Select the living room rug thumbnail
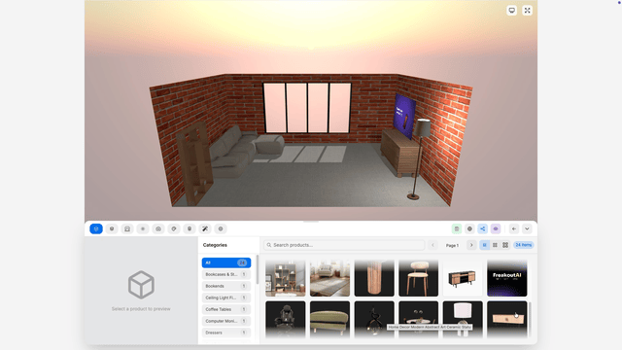The width and height of the screenshot is (622, 350). pos(330,278)
